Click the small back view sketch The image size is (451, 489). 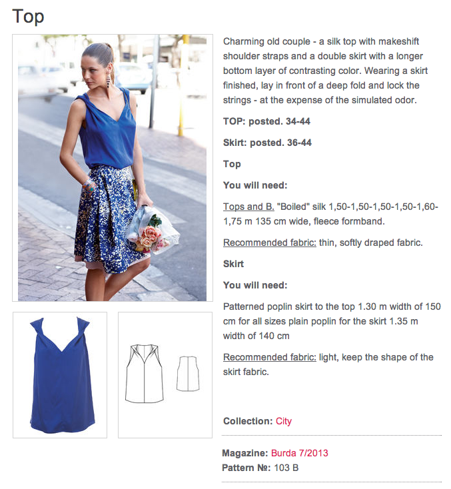click(x=188, y=374)
